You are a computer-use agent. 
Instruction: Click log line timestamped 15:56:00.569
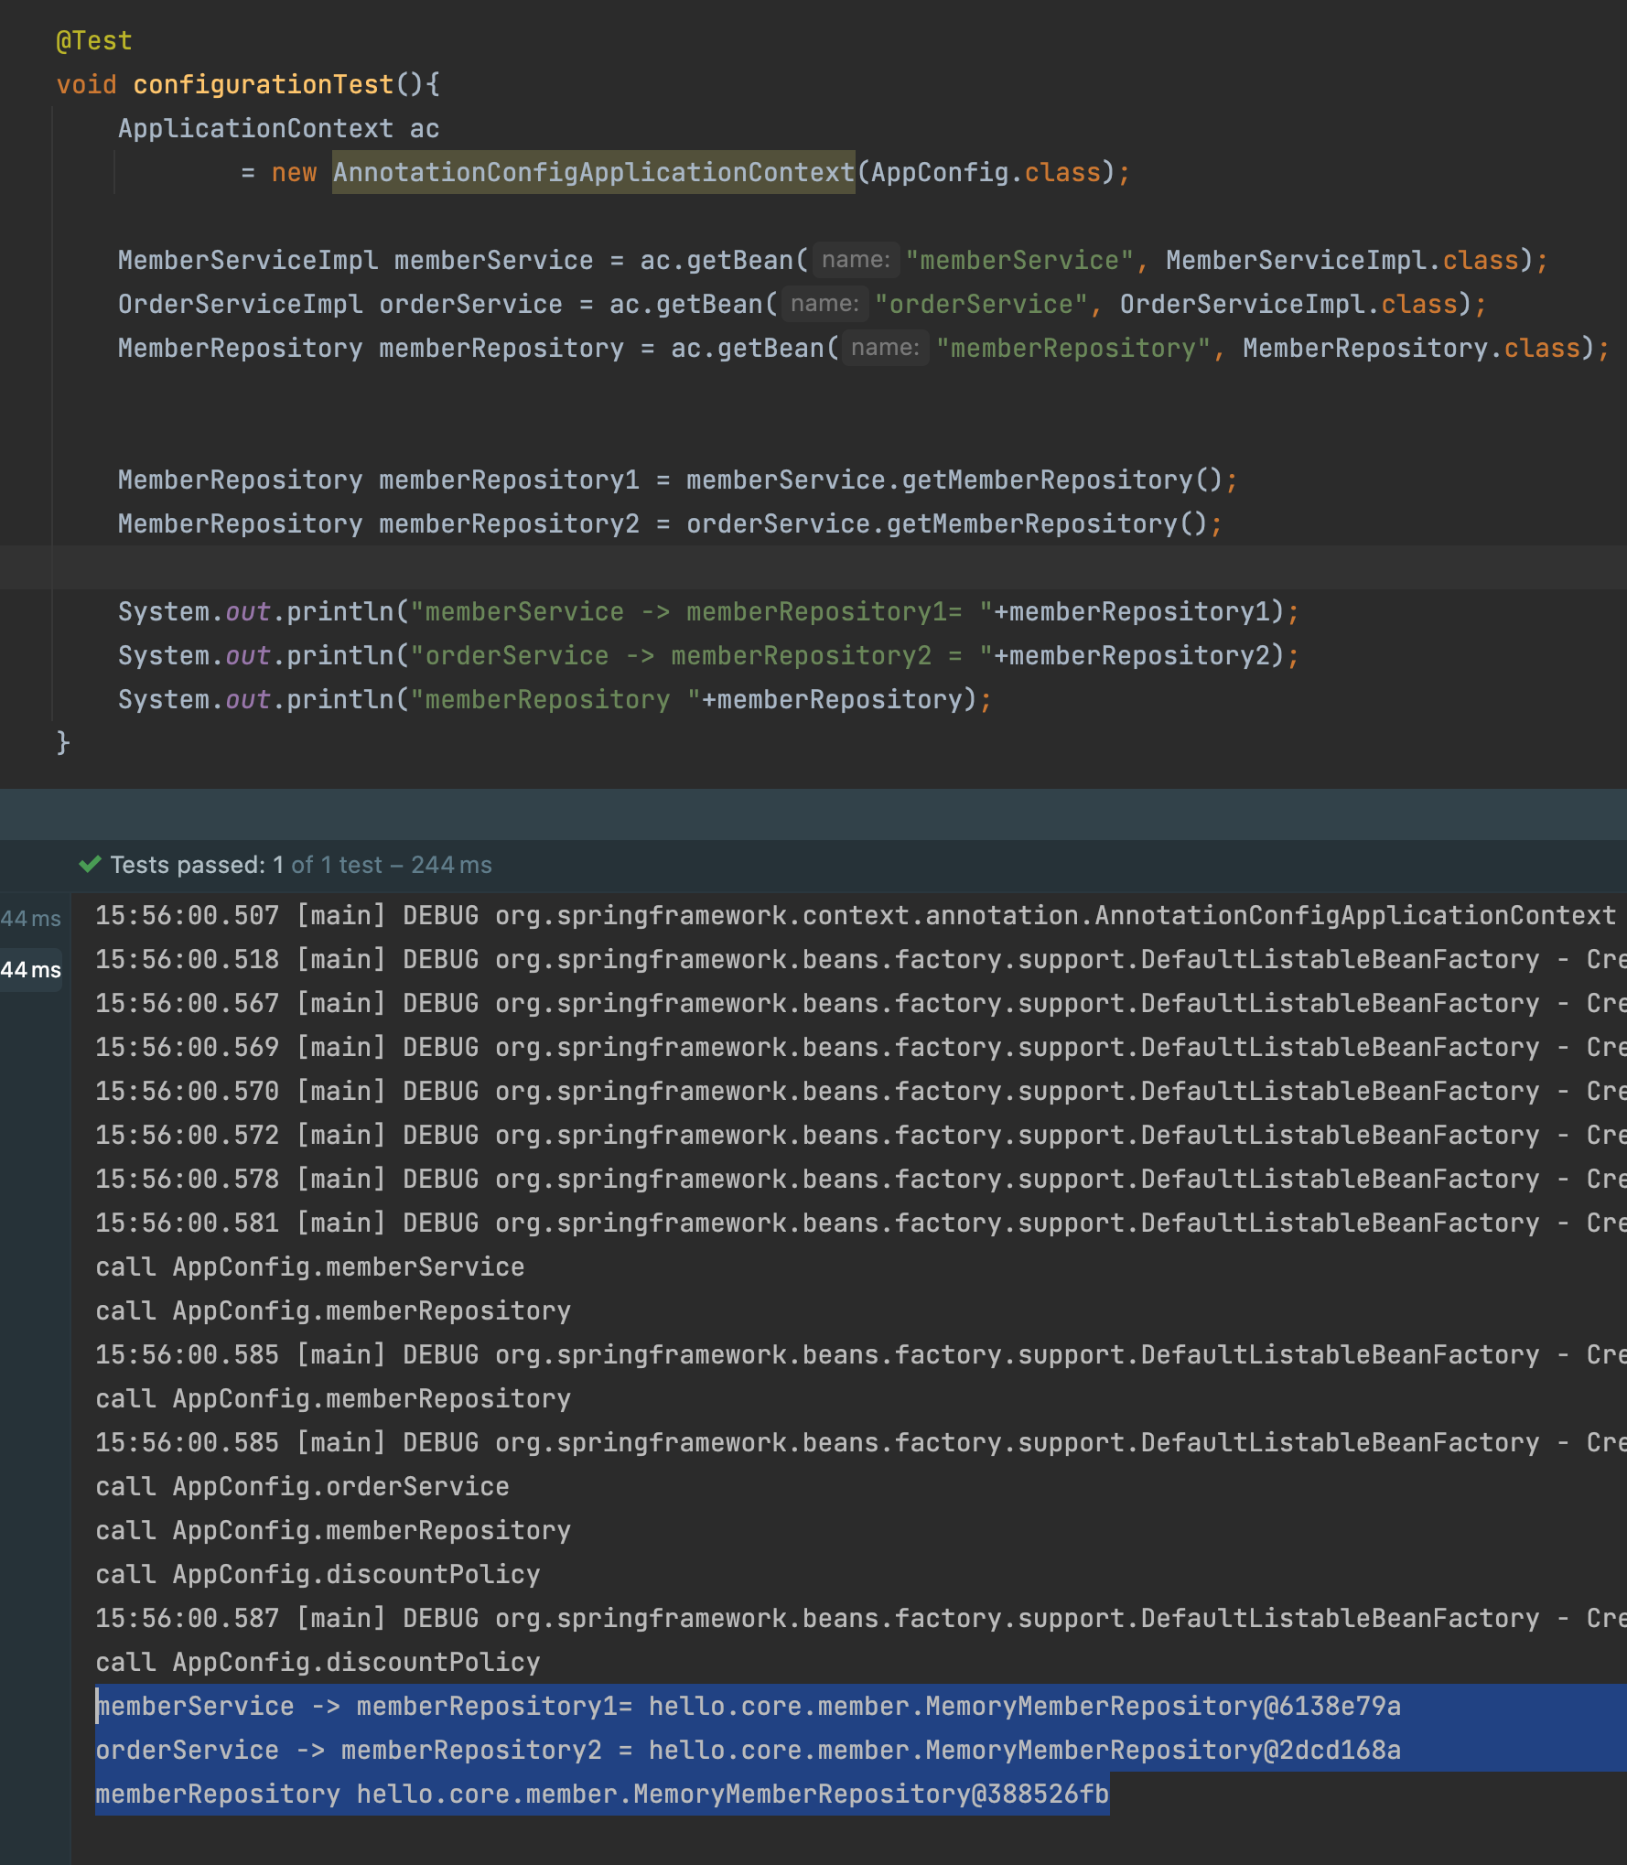coord(860,1048)
